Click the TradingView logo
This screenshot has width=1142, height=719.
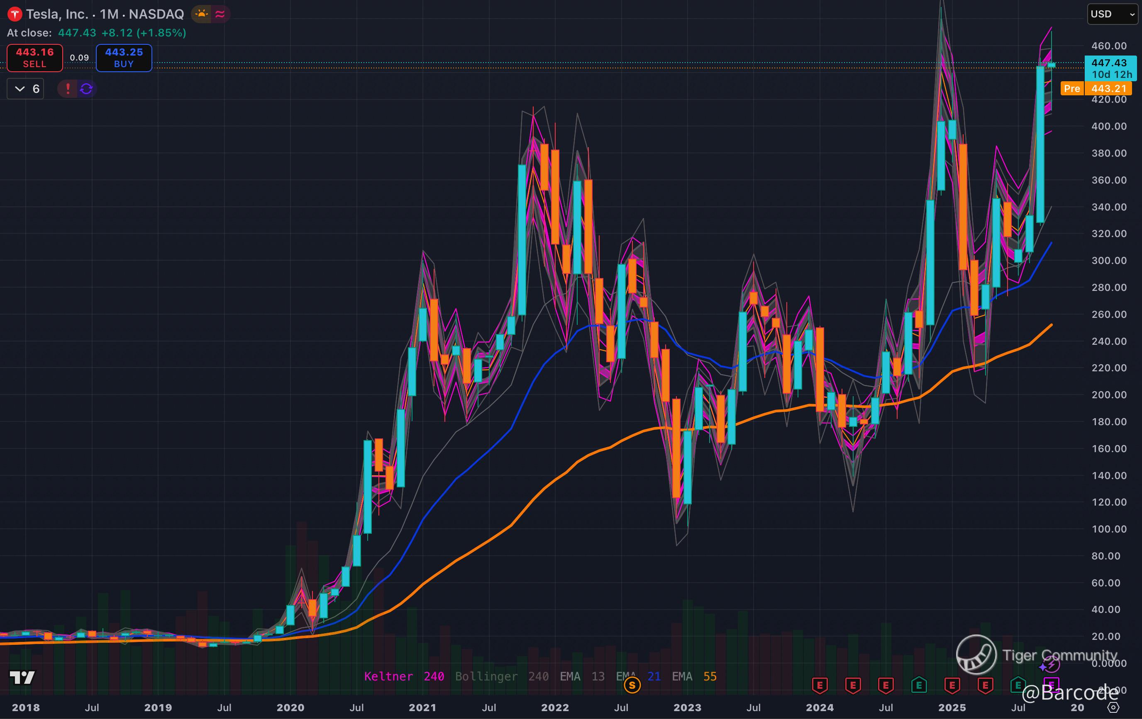(x=22, y=678)
